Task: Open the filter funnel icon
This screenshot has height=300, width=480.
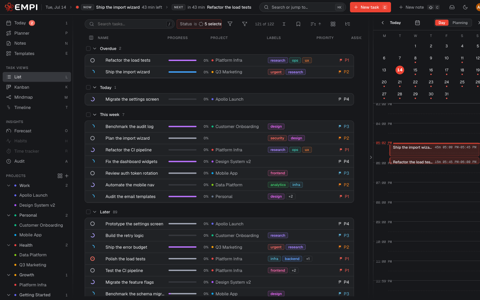Action: pyautogui.click(x=230, y=24)
